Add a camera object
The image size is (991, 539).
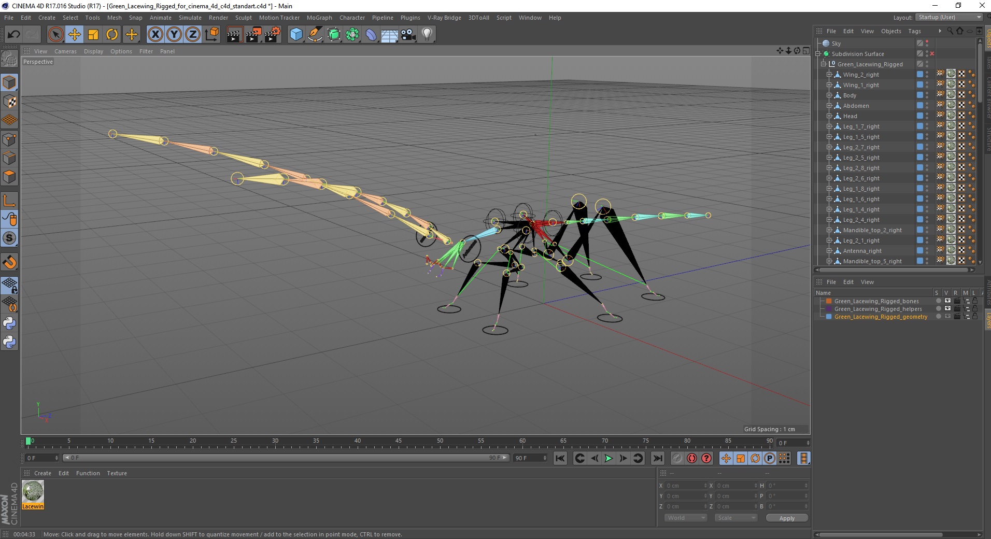(408, 35)
